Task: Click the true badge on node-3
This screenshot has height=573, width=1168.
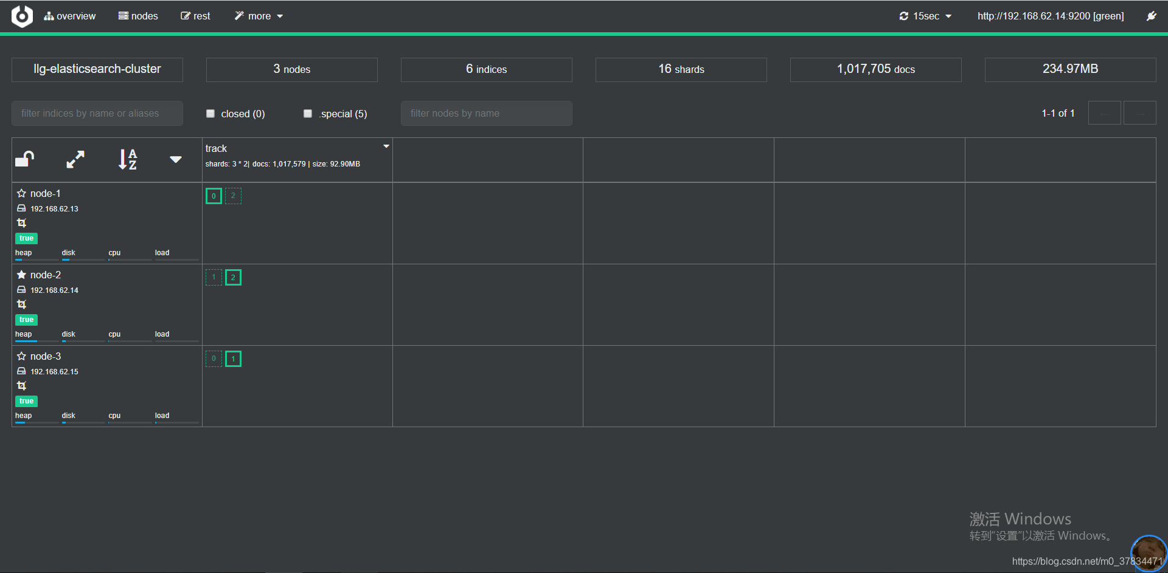Action: [26, 401]
